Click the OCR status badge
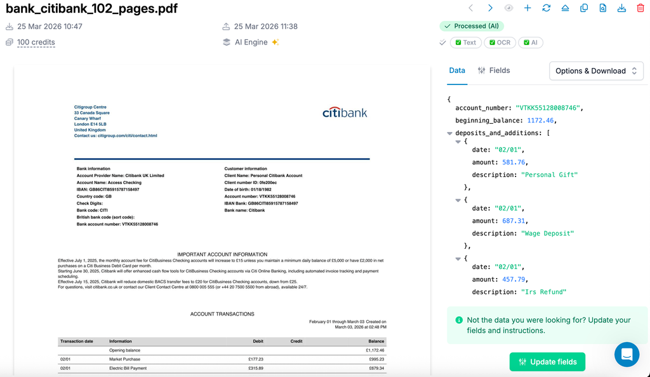Viewport: 650px width, 377px height. click(499, 43)
